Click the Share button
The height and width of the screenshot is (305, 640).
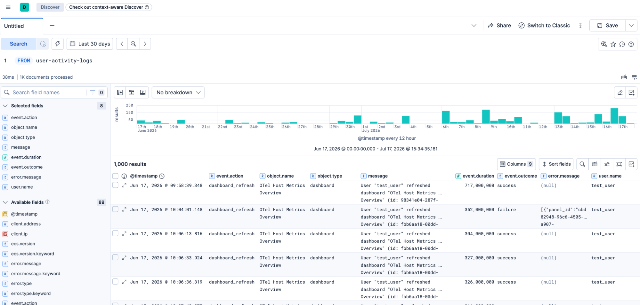pyautogui.click(x=499, y=26)
